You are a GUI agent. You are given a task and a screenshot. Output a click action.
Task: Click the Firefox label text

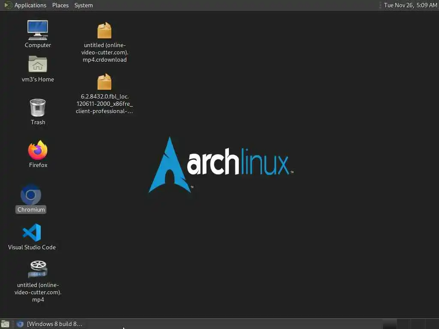tap(38, 165)
